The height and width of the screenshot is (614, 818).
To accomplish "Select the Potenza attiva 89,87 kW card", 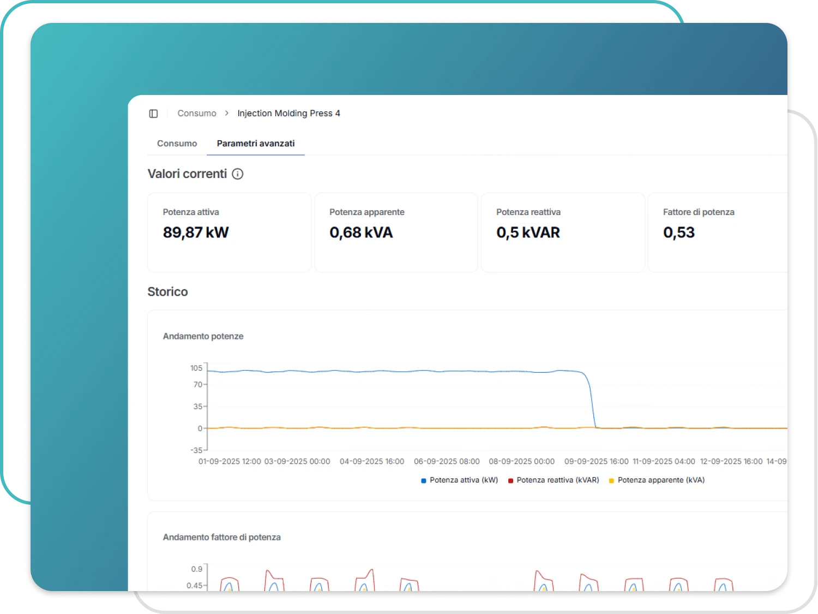I will pos(229,232).
